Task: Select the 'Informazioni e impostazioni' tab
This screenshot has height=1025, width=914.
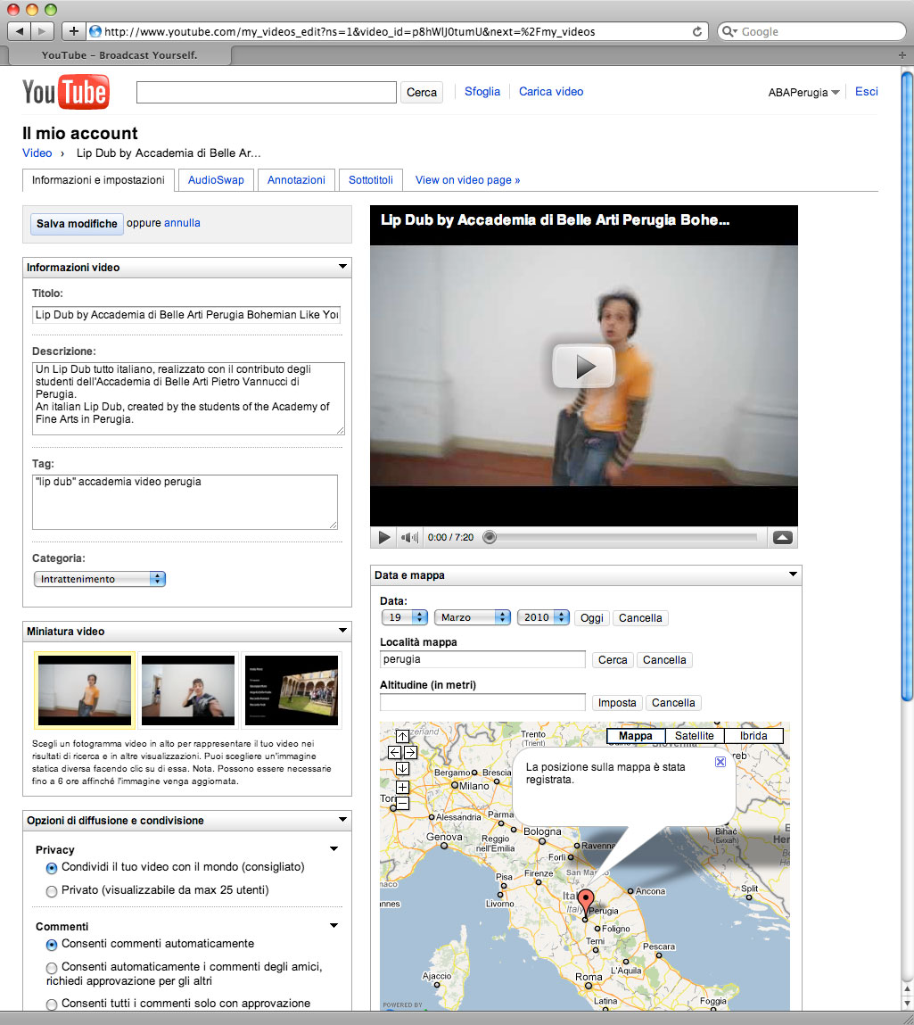Action: tap(98, 180)
